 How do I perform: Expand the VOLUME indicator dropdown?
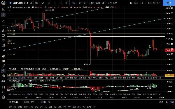(17, 69)
